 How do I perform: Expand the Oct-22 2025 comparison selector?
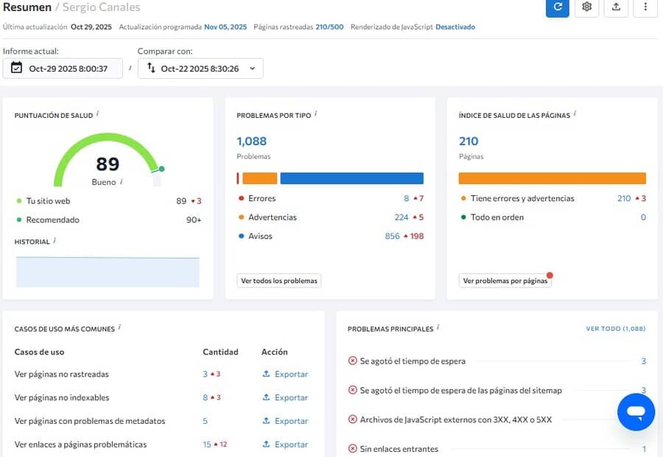coord(199,68)
